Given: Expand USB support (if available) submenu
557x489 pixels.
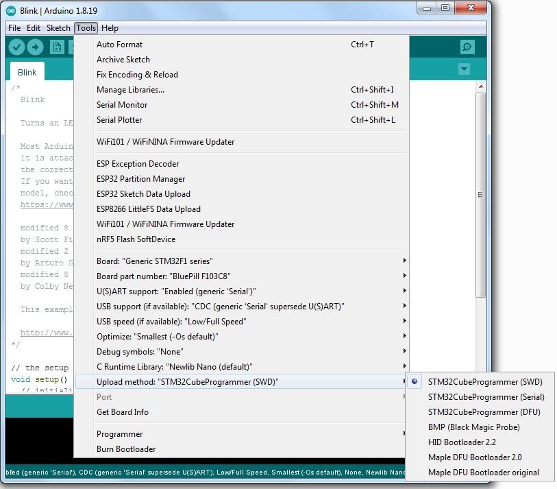Looking at the screenshot, I should pos(242,306).
